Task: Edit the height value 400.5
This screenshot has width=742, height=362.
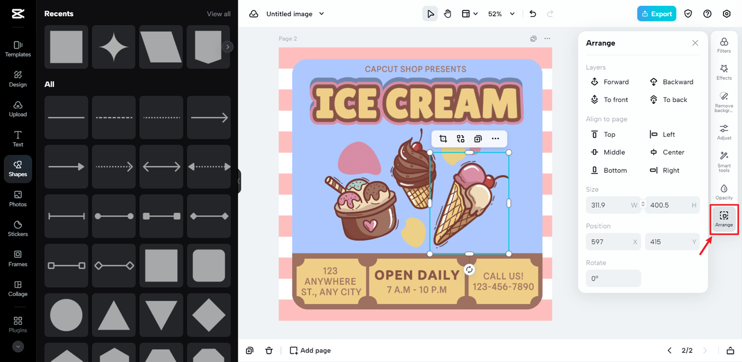Action: coord(672,205)
